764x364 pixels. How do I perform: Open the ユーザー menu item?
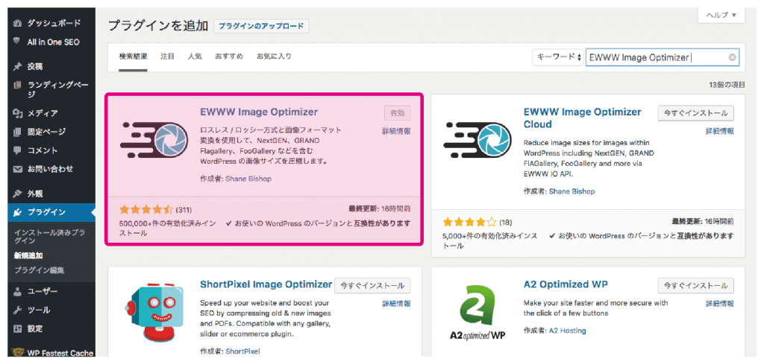coord(43,292)
